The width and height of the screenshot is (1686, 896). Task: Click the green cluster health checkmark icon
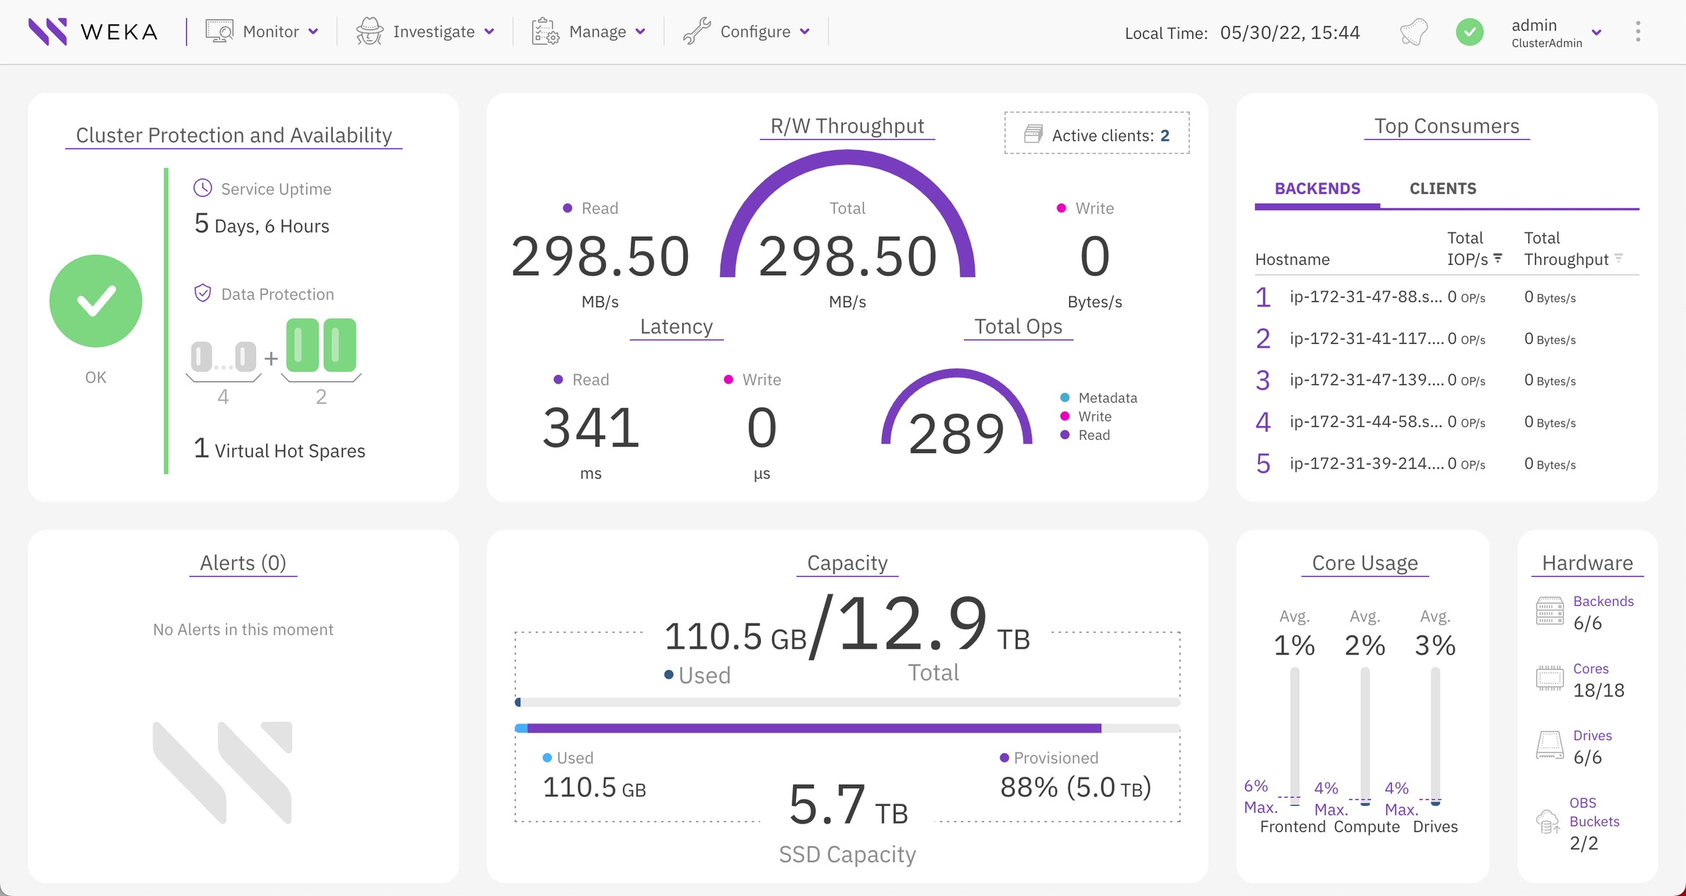click(1470, 31)
